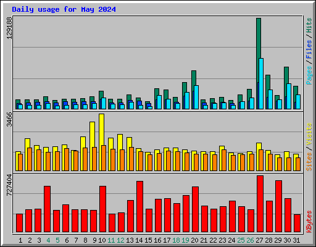Click the red KBytes bar for day 20
This screenshot has width=316, height=247.
pos(195,209)
